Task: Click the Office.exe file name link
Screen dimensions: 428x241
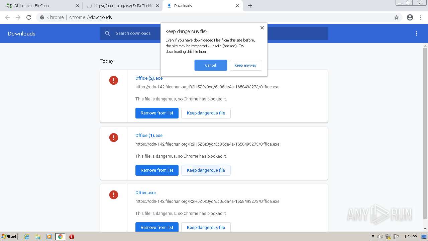Action: coord(145,192)
